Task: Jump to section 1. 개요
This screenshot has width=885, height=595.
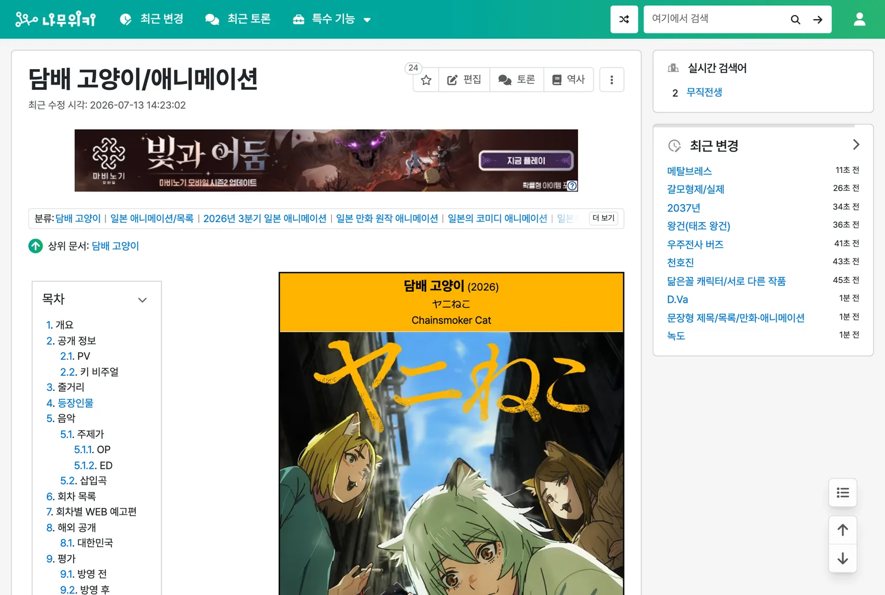Action: [60, 325]
